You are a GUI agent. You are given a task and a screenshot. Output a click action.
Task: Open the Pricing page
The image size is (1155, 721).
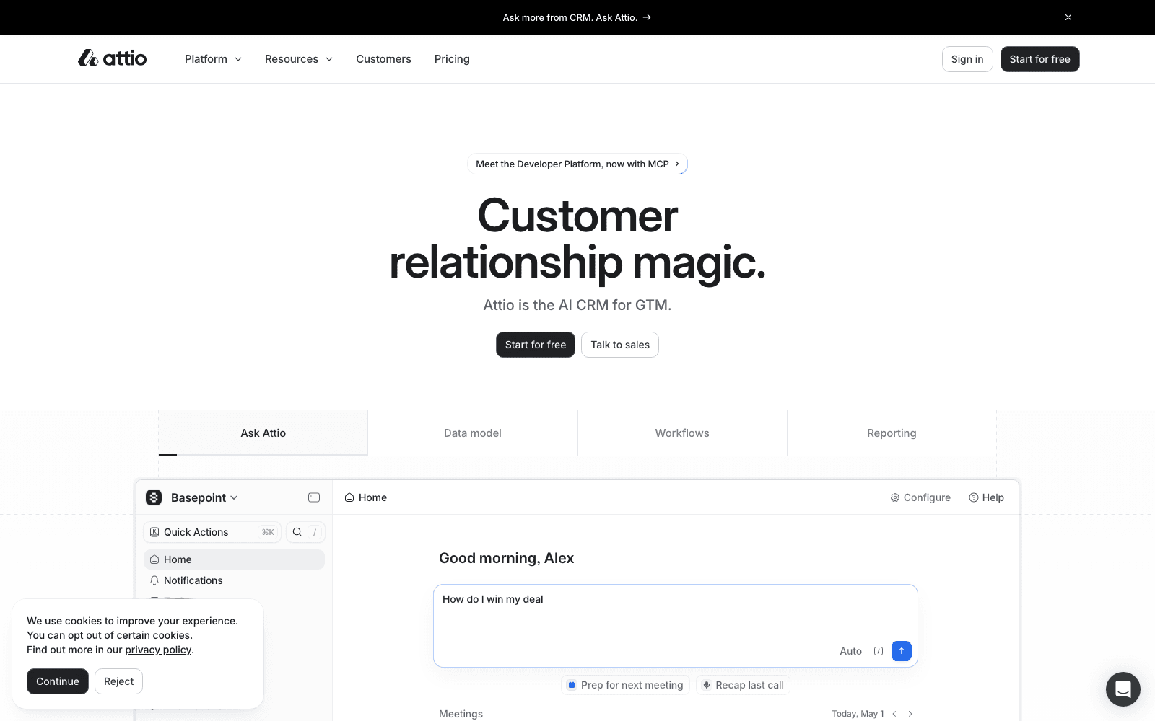[452, 59]
